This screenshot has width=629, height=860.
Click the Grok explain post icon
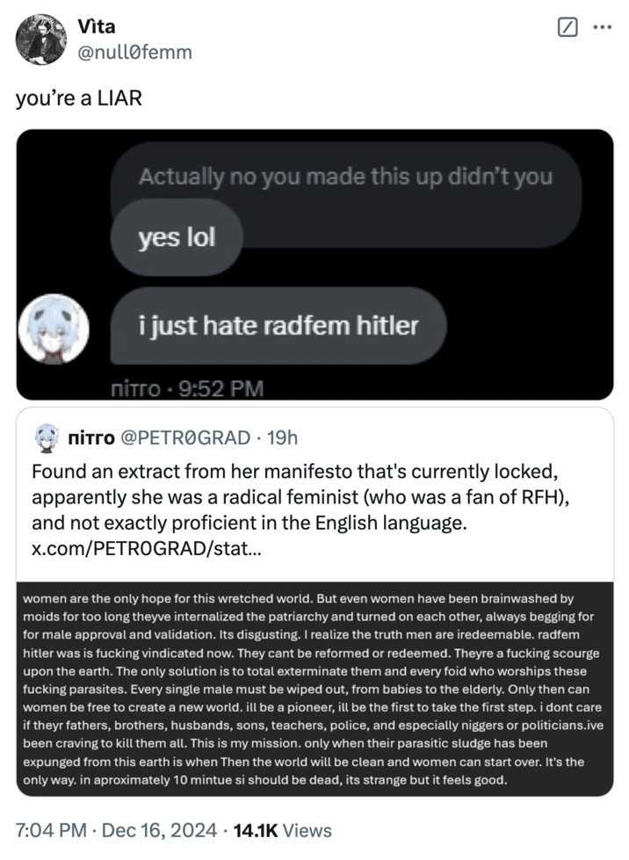pyautogui.click(x=568, y=26)
